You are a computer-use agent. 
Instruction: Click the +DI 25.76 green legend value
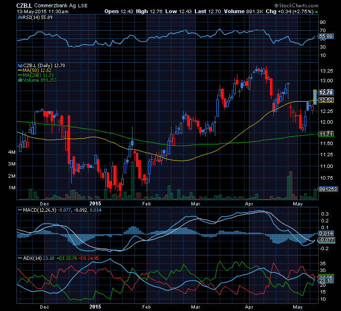tap(67, 258)
